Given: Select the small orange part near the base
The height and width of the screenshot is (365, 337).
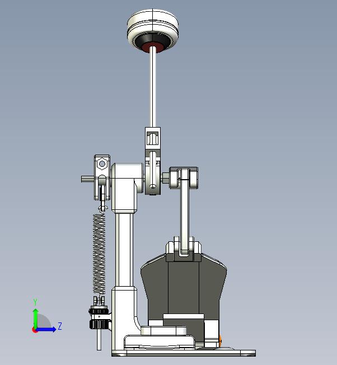Looking at the screenshot, I should tap(220, 340).
